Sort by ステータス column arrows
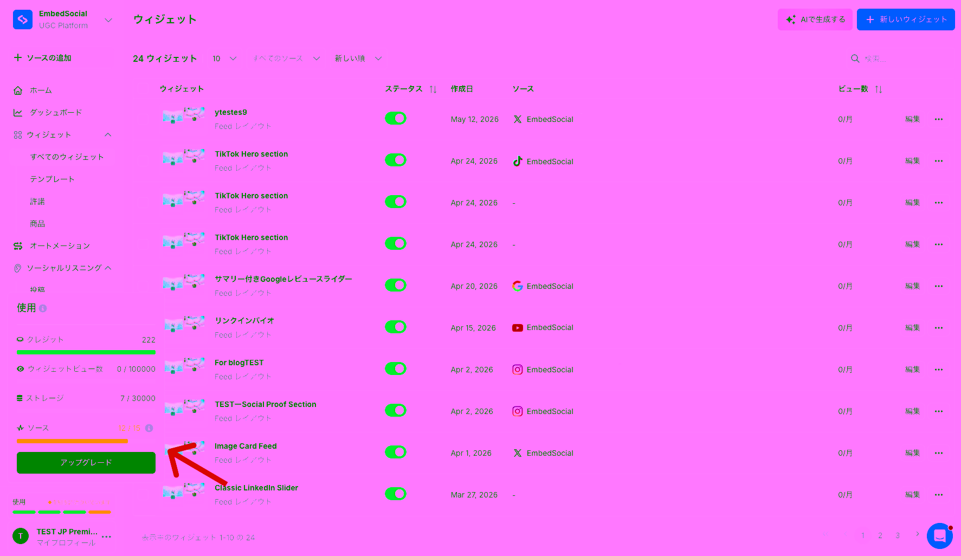 pos(433,89)
